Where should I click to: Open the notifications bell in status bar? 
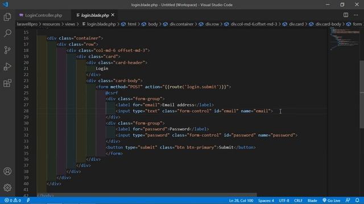pos(357,200)
